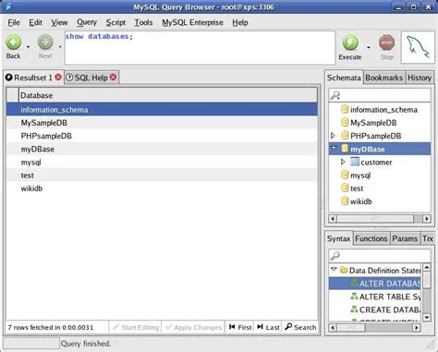Viewport: 438px width, 352px height.
Task: Click the Search button below results
Action: (300, 327)
